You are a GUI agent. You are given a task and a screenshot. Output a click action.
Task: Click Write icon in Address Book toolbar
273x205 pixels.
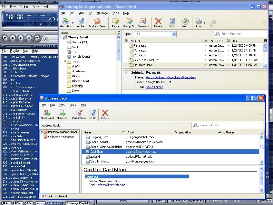[92, 114]
